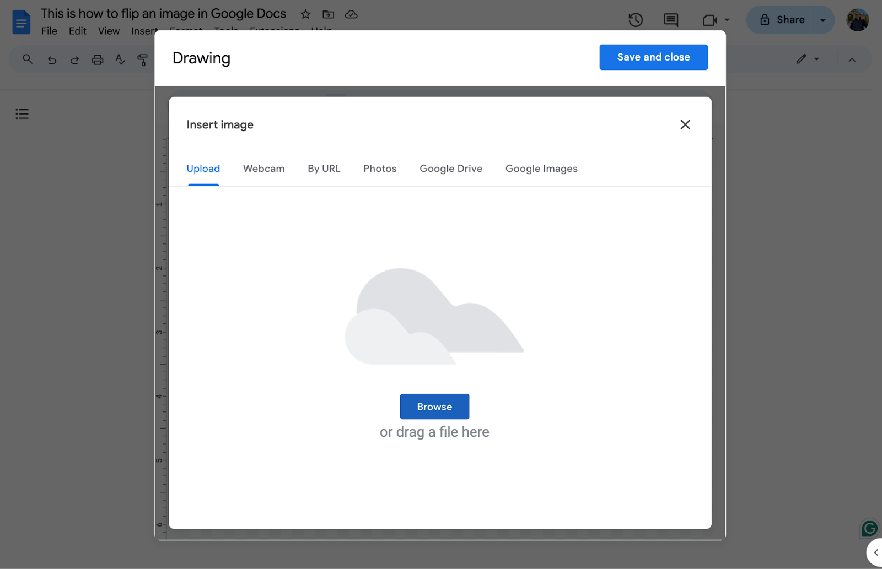Switch to the Webcam tab
882x569 pixels.
pyautogui.click(x=264, y=169)
